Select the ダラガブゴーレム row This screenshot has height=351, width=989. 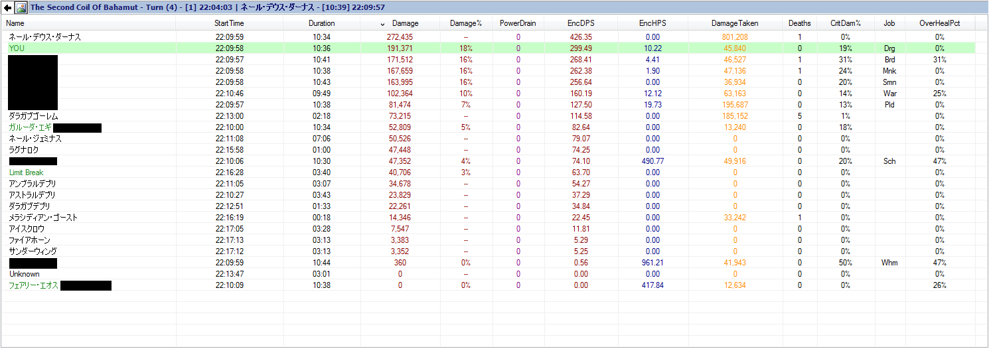[x=490, y=116]
